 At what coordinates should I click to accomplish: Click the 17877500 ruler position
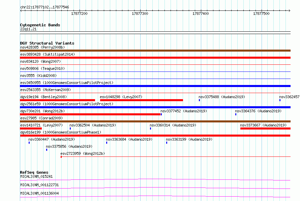[x=261, y=13]
